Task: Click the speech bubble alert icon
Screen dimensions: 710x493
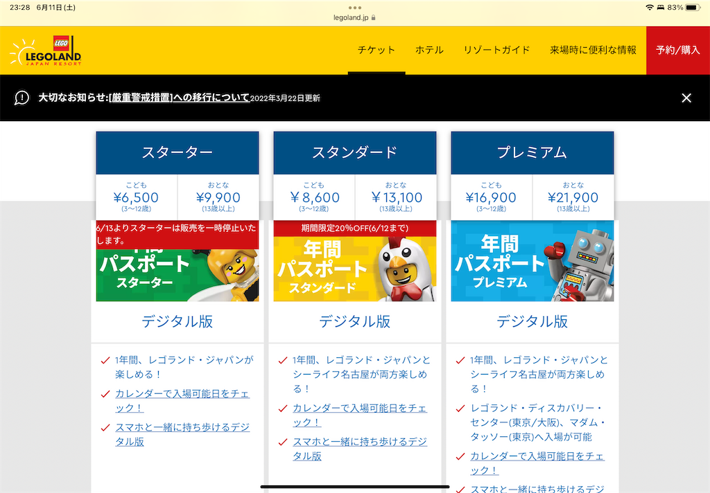Action: (21, 98)
